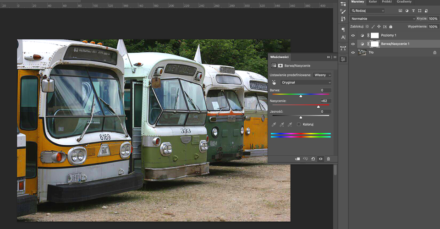Open the Clone Source panel icon
This screenshot has height=229, width=440.
coord(343,19)
